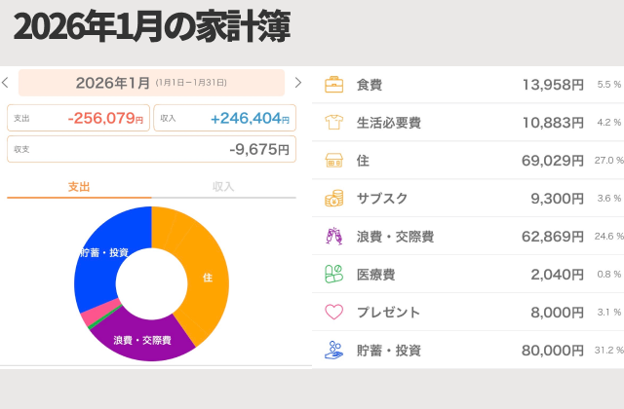Image resolution: width=624 pixels, height=409 pixels.
Task: Click the 医療費 pills icon
Action: coord(333,275)
